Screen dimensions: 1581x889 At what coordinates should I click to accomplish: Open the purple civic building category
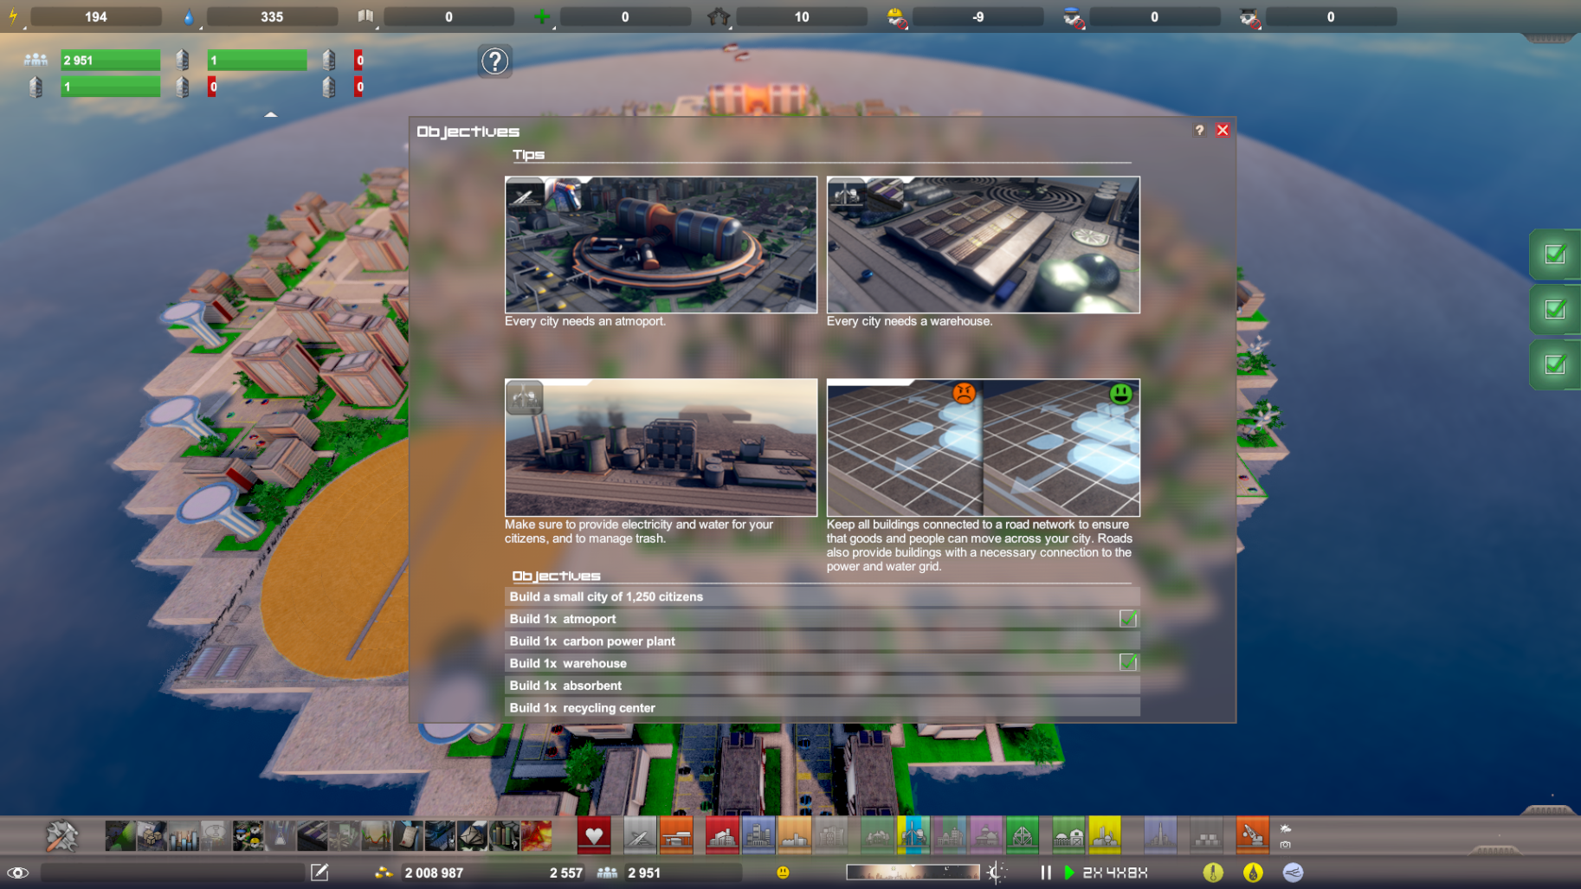point(986,835)
